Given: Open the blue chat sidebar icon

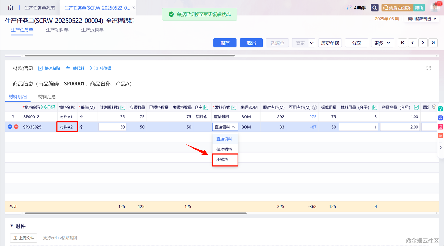Looking at the screenshot, I should (x=440, y=118).
